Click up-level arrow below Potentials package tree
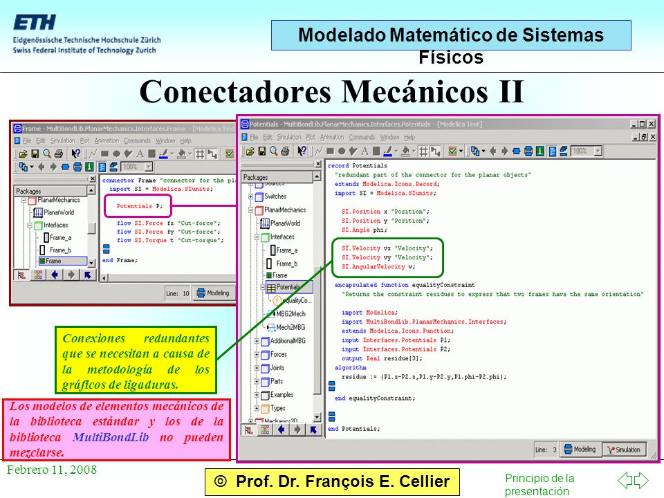This screenshot has height=498, width=664. point(313,430)
